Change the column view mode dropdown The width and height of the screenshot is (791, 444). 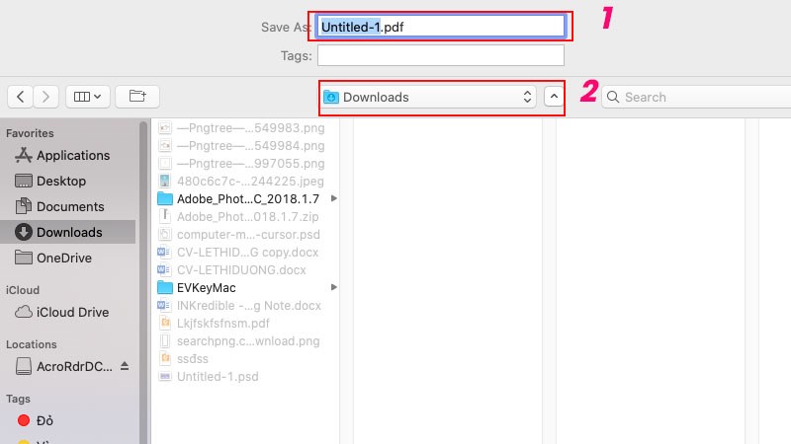click(x=88, y=97)
